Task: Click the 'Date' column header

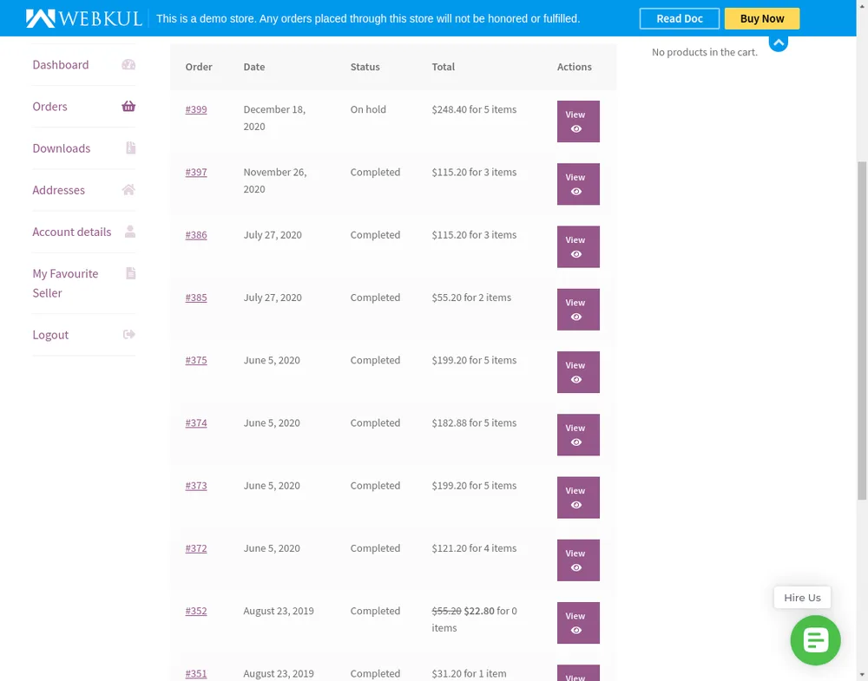Action: [x=254, y=67]
